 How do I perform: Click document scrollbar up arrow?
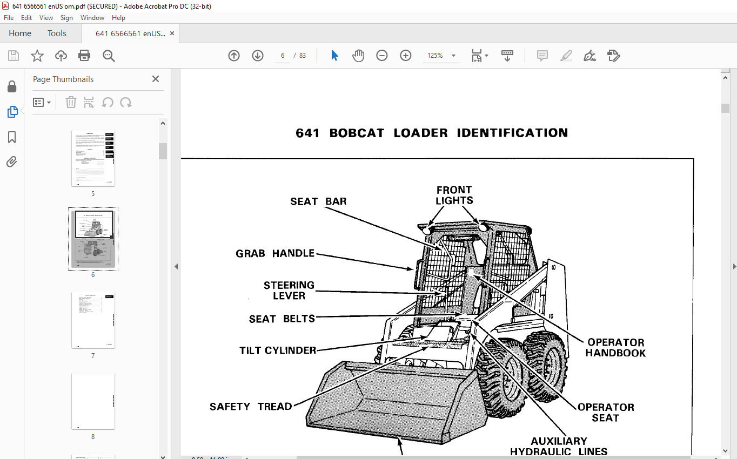[x=725, y=77]
